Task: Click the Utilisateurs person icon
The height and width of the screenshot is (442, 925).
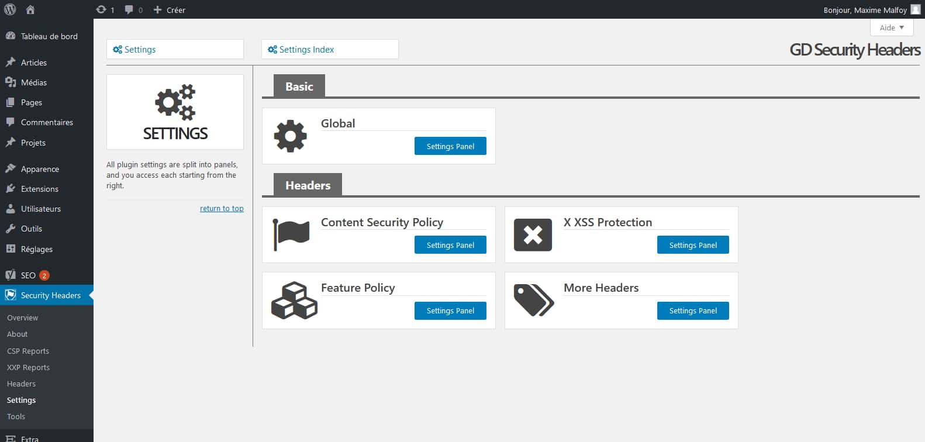Action: (x=11, y=208)
